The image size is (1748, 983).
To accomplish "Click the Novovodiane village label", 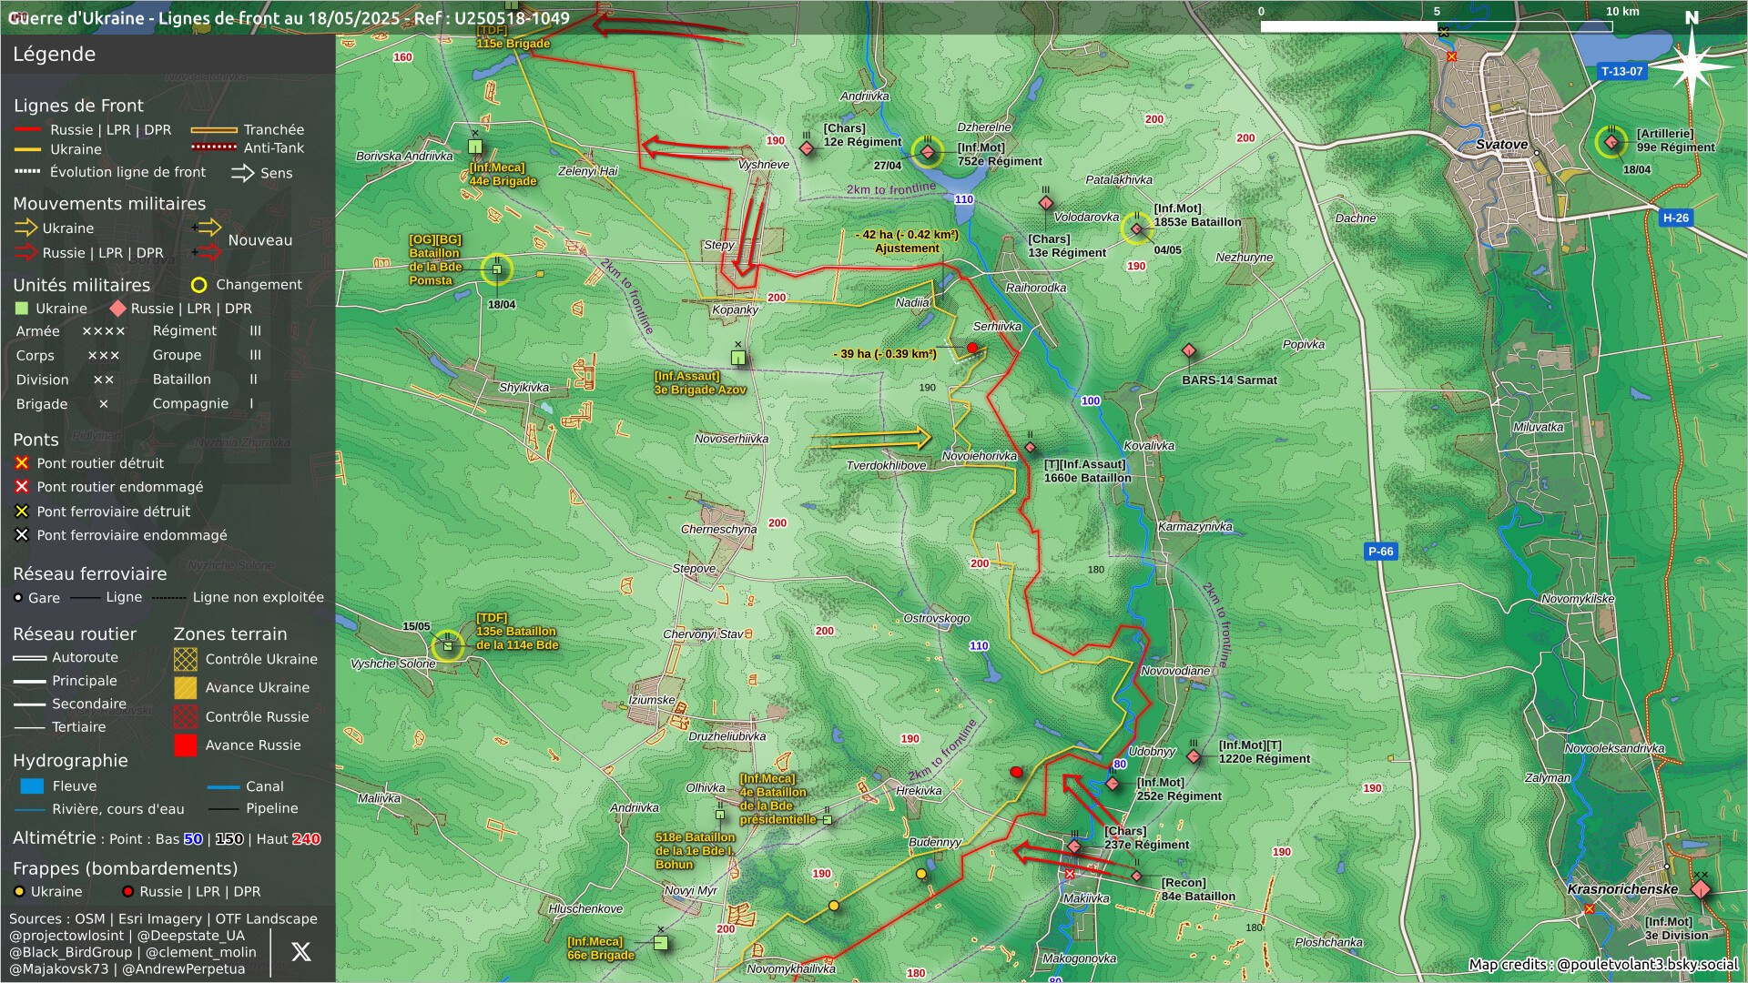I will tap(1175, 671).
